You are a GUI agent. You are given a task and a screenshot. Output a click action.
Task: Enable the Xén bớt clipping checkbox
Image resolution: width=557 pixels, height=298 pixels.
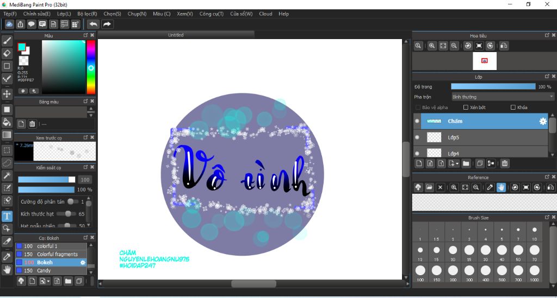(466, 107)
